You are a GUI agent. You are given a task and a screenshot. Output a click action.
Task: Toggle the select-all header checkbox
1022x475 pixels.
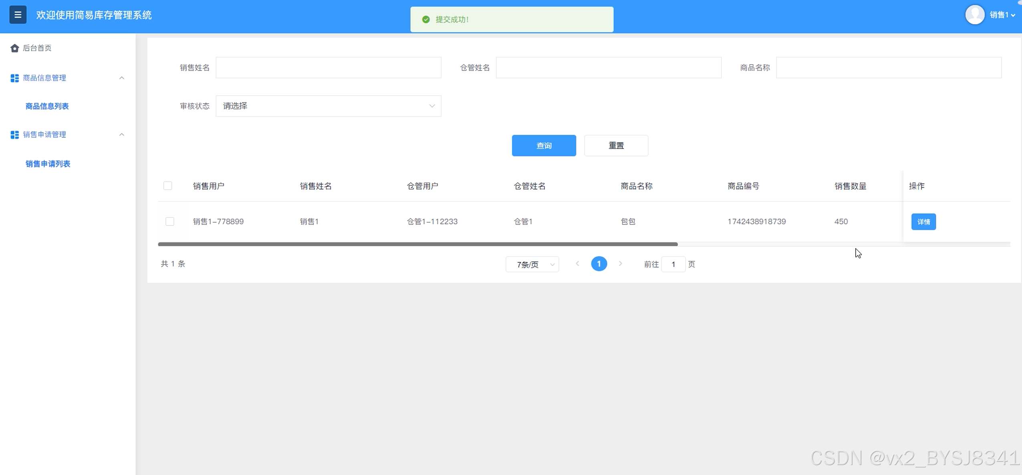pyautogui.click(x=168, y=186)
